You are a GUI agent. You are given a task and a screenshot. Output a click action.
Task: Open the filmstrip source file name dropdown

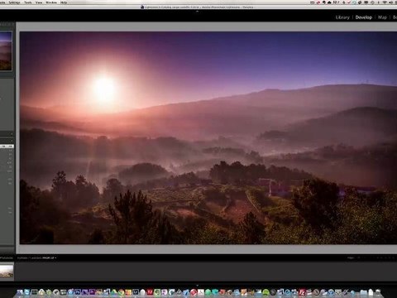click(x=49, y=258)
